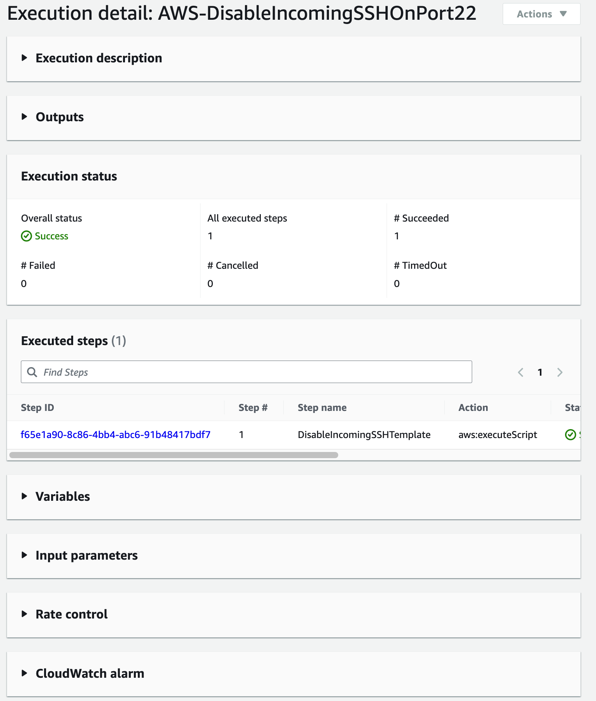Click the horizontal scrollbar under the steps table

coord(174,455)
